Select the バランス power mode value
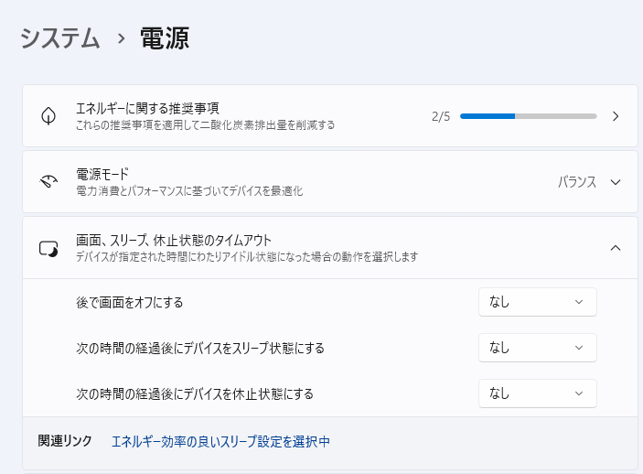 pos(577,182)
